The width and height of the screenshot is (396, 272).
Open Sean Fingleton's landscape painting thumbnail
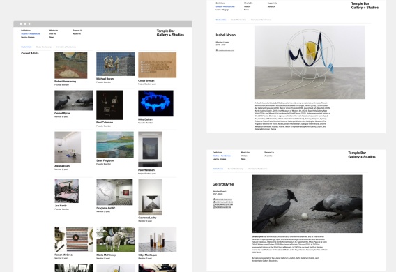(115, 144)
